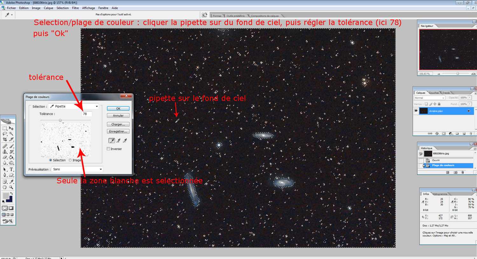
Task: Select the Healing Brush tool
Action: [5, 146]
